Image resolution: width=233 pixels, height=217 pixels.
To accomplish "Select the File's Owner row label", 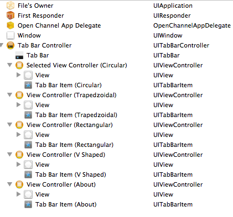I will 35,6.
